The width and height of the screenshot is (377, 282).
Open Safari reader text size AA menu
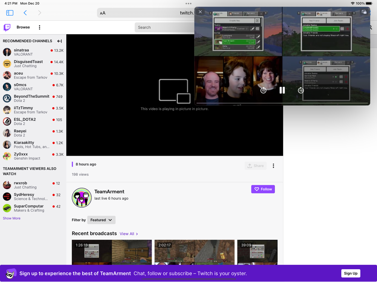point(103,13)
